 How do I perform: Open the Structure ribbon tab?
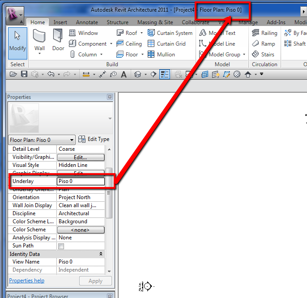pyautogui.click(x=117, y=22)
